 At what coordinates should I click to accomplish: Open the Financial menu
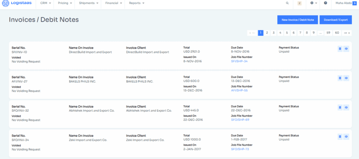(114, 3)
